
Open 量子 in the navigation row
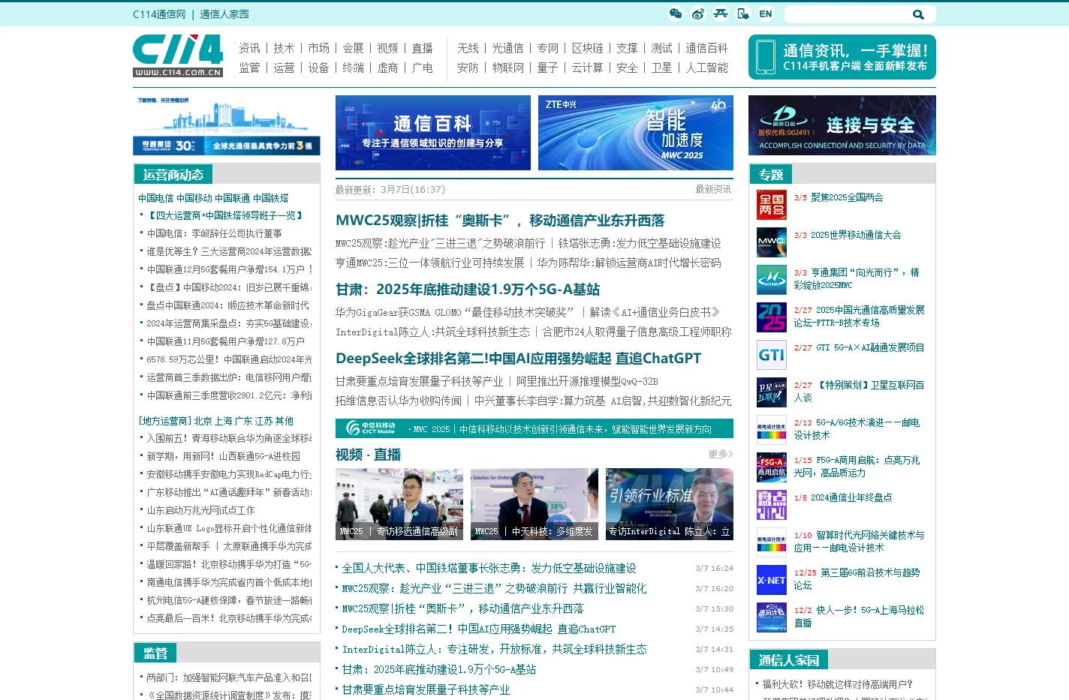click(x=547, y=68)
